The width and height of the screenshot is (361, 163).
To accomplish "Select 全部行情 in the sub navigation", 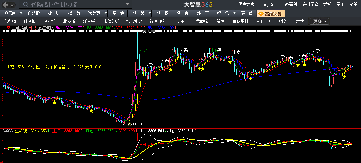I will pos(8,22).
